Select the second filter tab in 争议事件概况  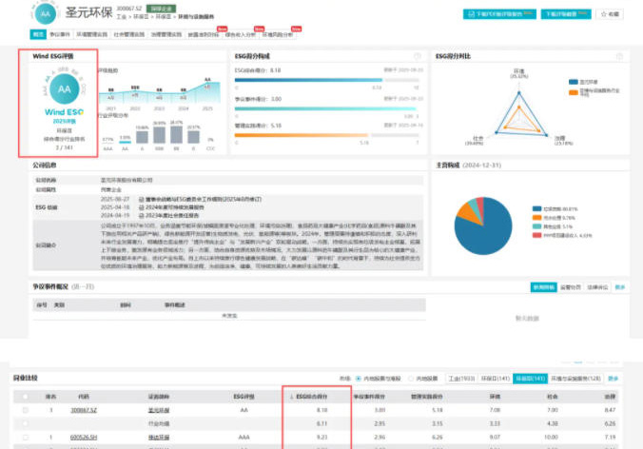click(x=571, y=287)
